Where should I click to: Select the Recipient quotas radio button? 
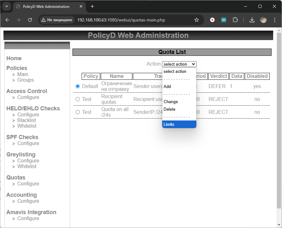click(78, 99)
